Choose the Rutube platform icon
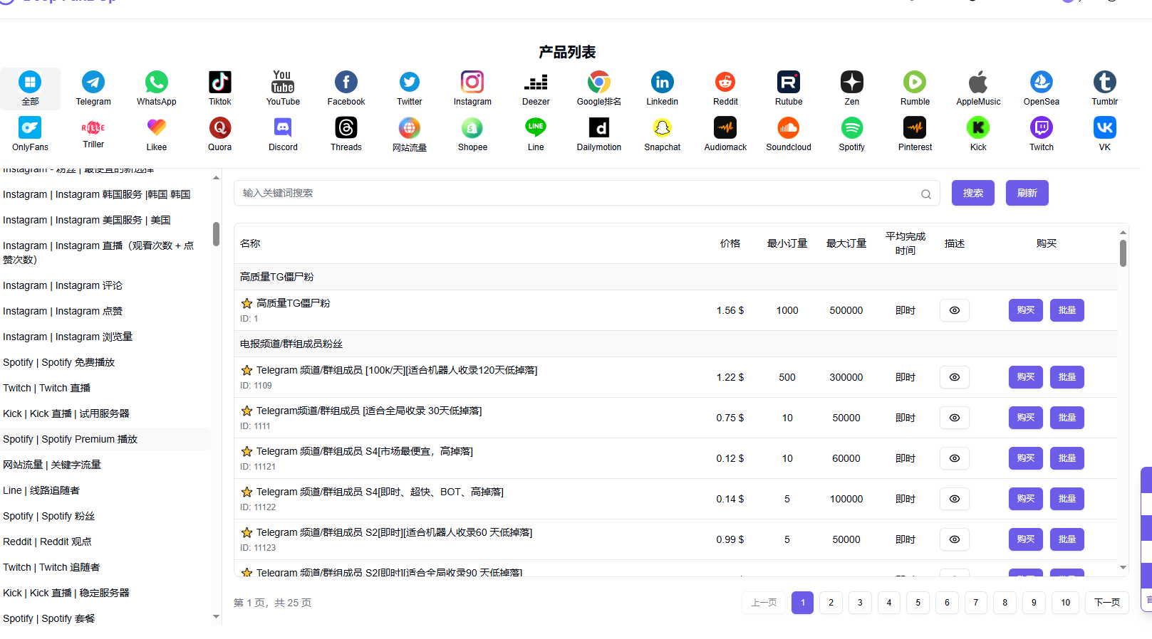The height and width of the screenshot is (639, 1152). click(x=789, y=82)
